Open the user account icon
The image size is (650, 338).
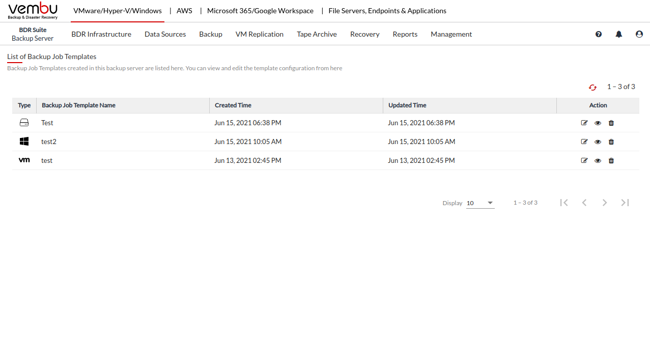[639, 34]
